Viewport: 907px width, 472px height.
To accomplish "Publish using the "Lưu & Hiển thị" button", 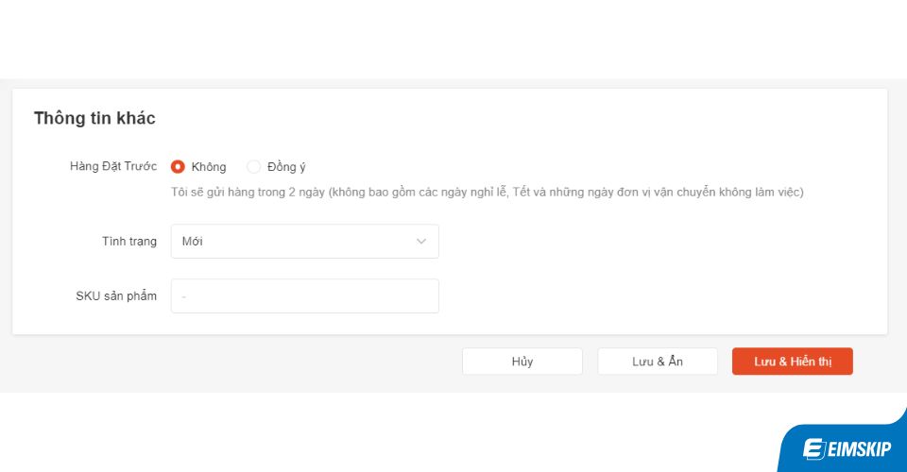I will 793,362.
